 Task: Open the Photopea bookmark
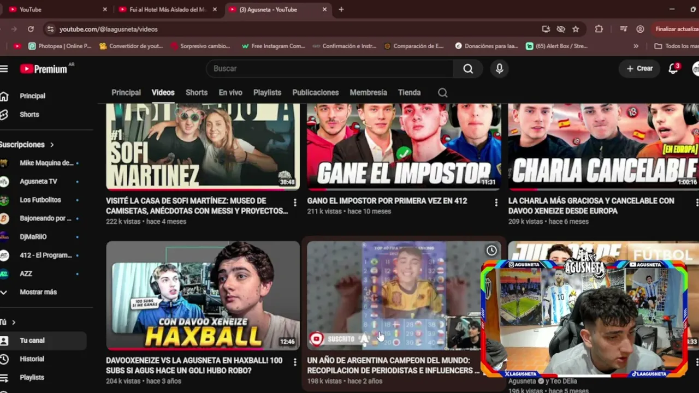point(60,46)
